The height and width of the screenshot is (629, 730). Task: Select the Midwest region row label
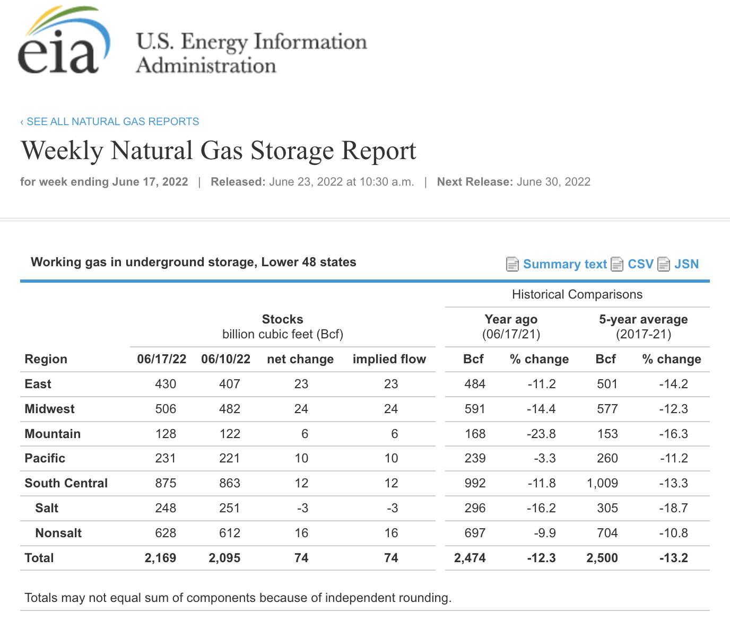pyautogui.click(x=50, y=409)
